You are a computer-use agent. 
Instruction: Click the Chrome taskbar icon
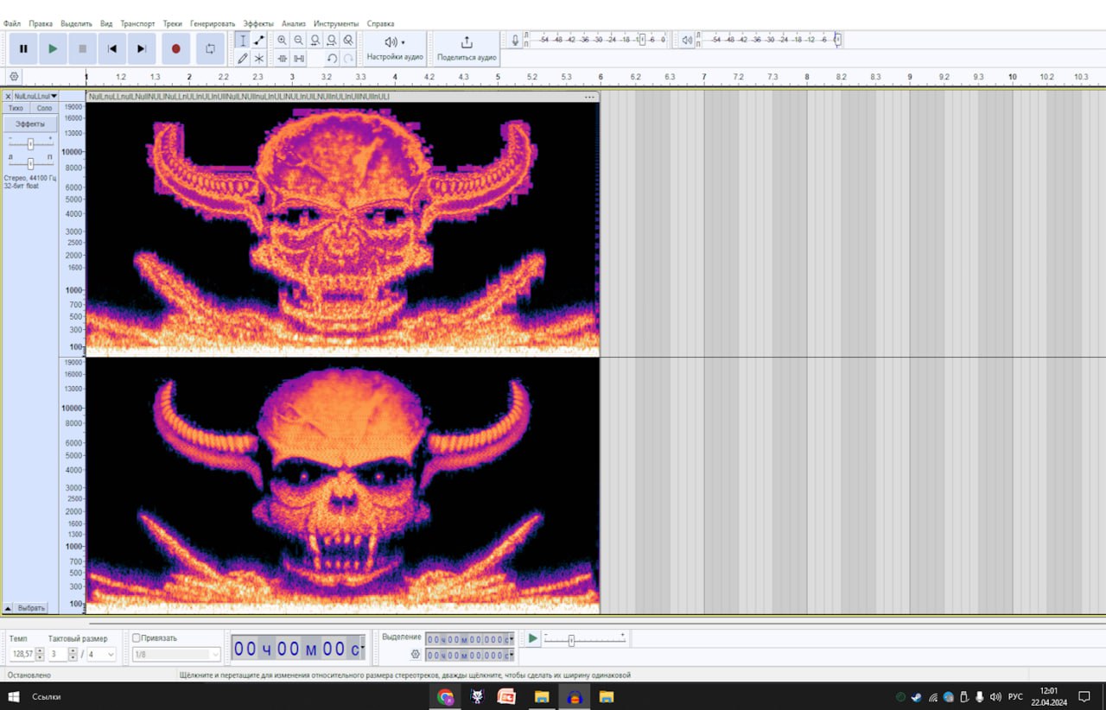pyautogui.click(x=445, y=696)
